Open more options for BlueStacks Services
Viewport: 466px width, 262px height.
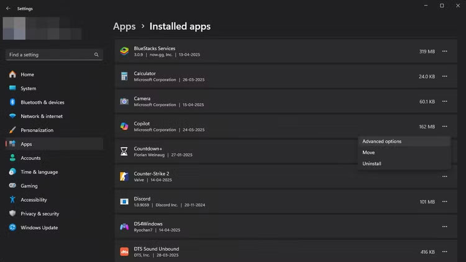click(445, 52)
